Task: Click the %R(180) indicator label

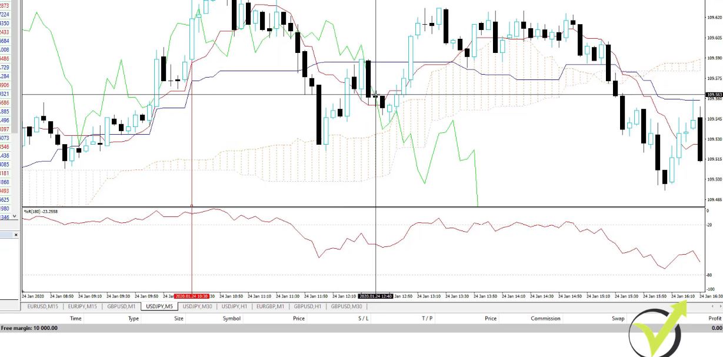Action: (41, 211)
